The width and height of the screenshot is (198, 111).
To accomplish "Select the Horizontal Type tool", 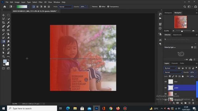I will pyautogui.click(x=3, y=49).
